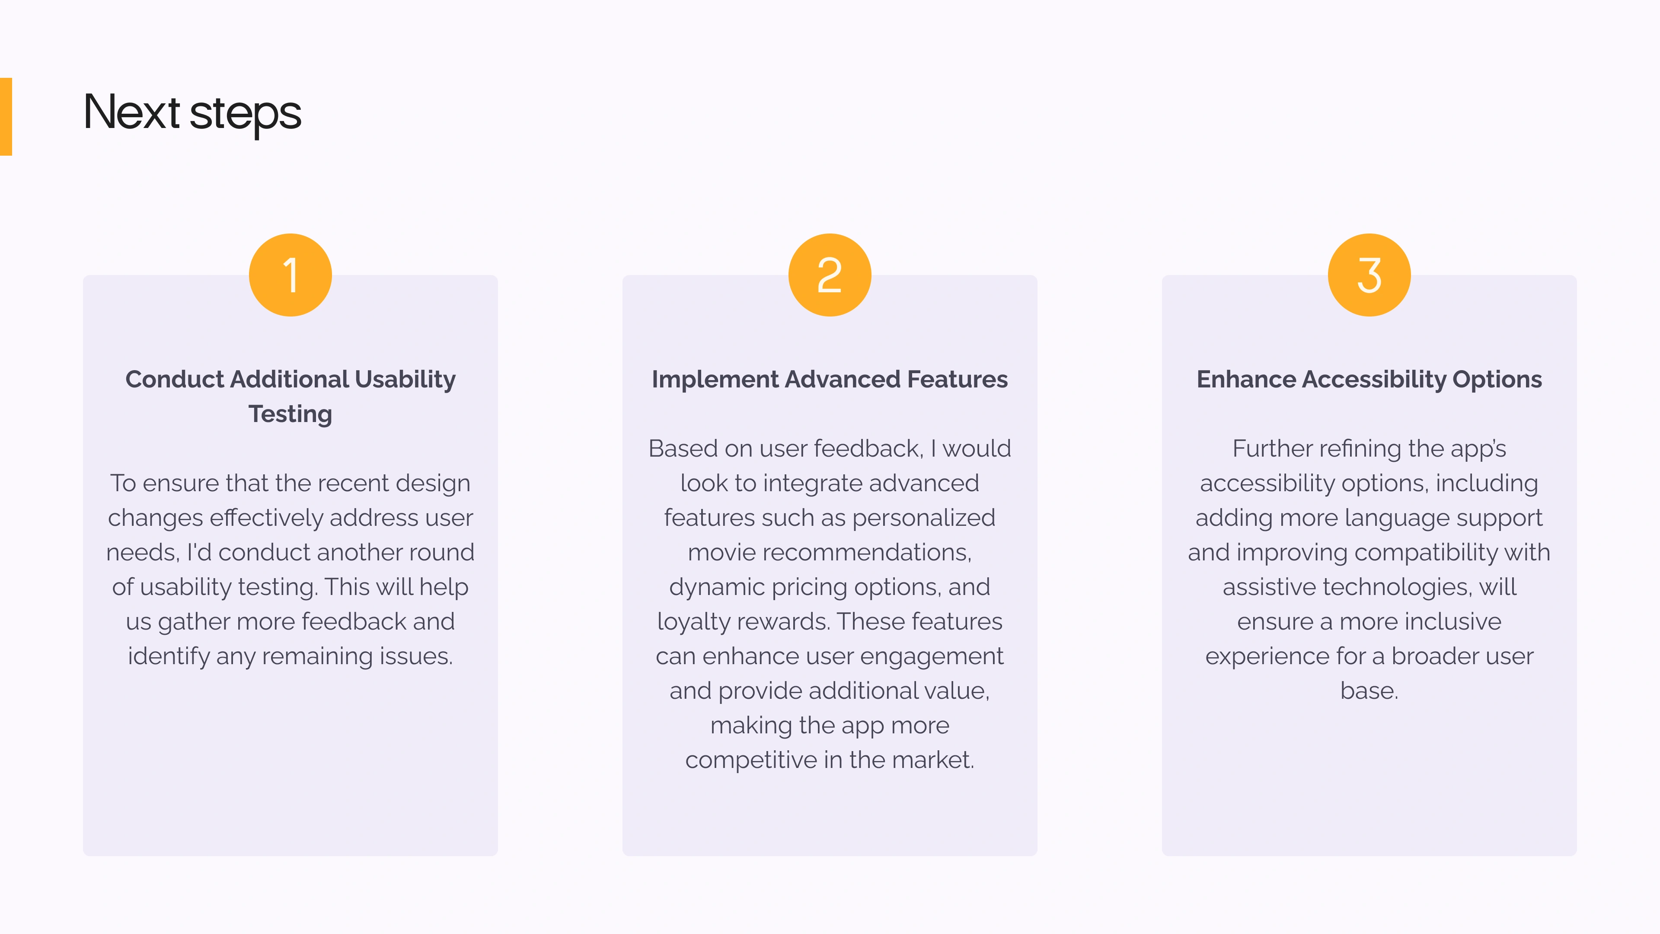1660x934 pixels.
Task: Click the orange circle numbered 1
Action: (x=290, y=275)
